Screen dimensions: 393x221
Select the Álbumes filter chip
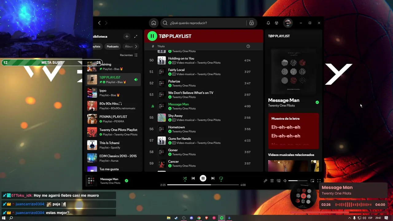pyautogui.click(x=128, y=47)
